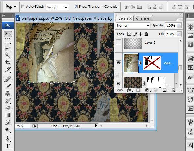Select the Slice tool
This screenshot has width=194, height=151.
(8, 69)
